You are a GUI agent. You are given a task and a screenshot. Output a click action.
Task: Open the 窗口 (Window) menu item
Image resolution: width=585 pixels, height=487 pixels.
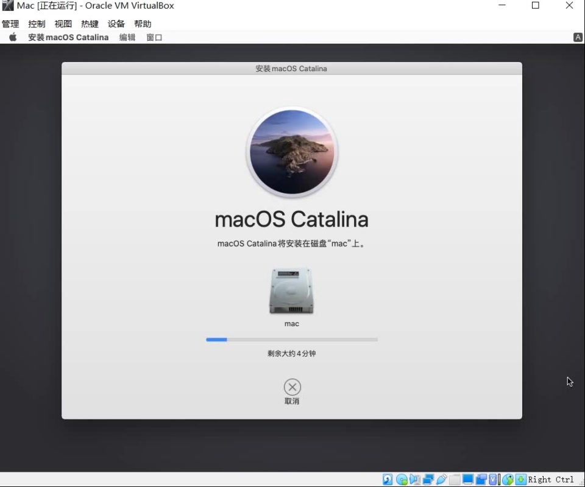click(154, 37)
